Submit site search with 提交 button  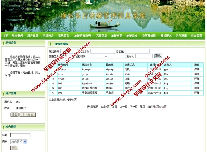[14, 148]
